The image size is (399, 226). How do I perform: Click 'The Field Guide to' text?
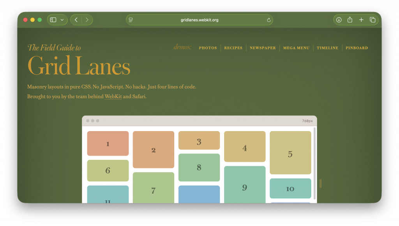click(54, 47)
